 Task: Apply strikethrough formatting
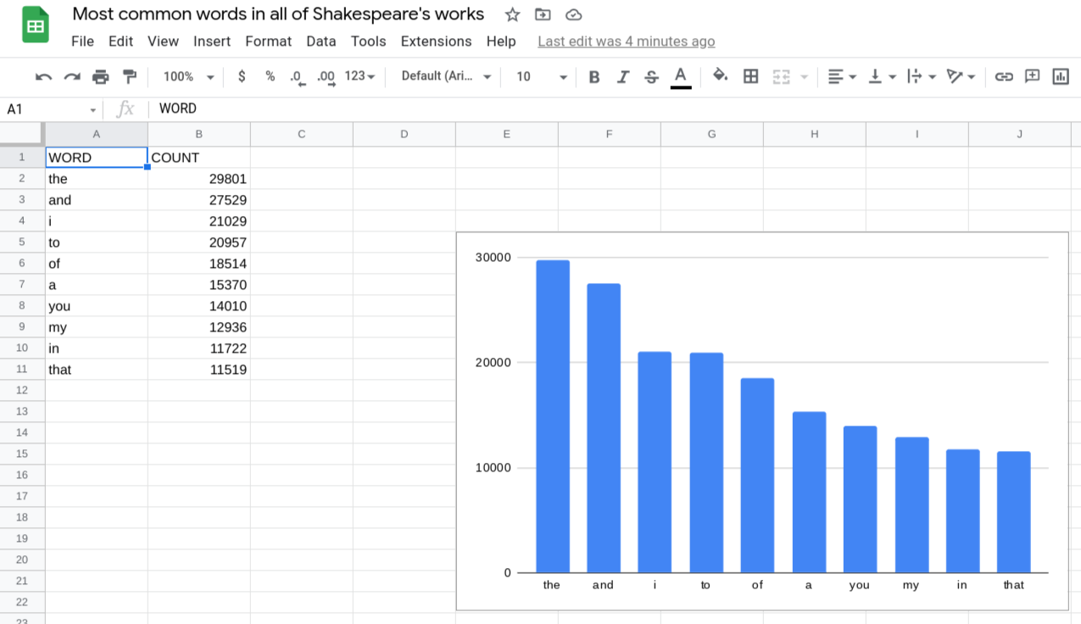650,76
